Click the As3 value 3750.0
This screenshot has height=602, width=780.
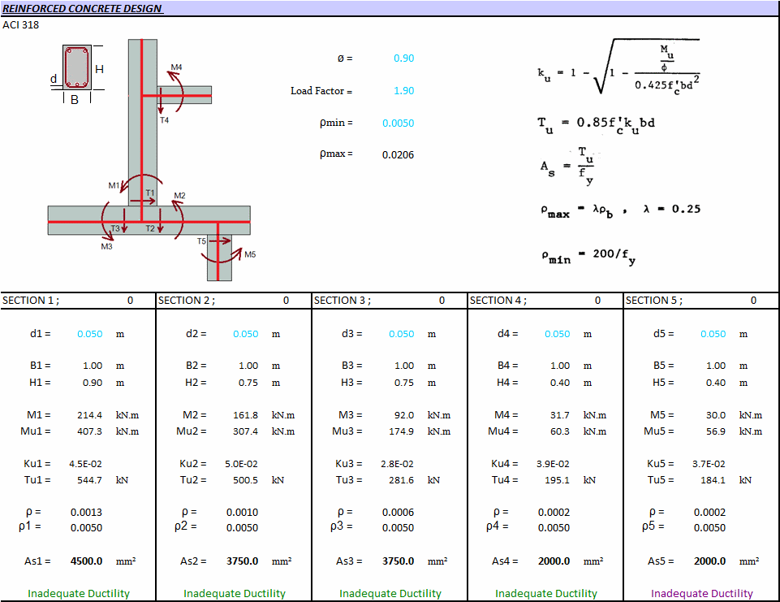pyautogui.click(x=398, y=561)
